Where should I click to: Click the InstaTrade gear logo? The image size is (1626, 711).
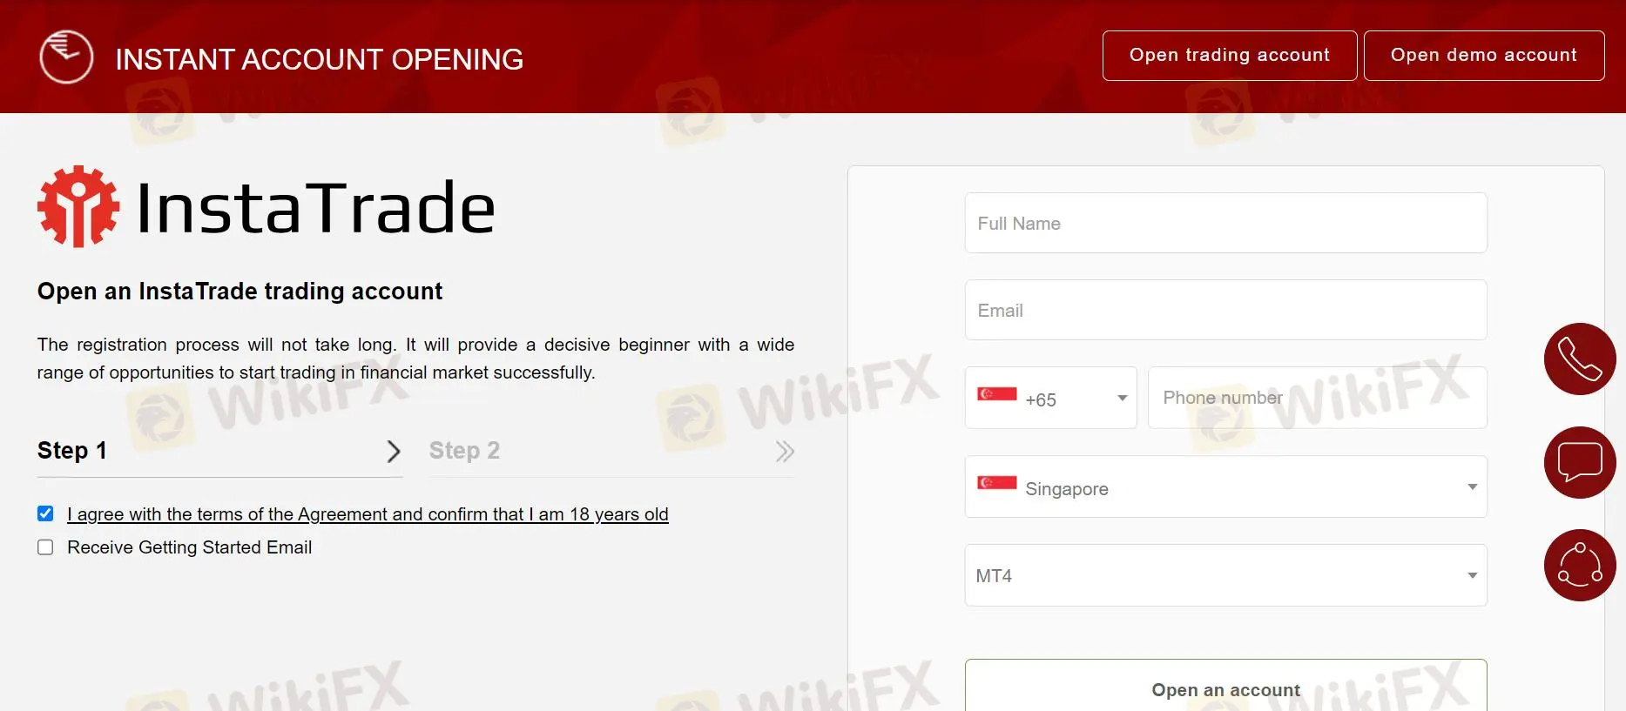pos(78,207)
